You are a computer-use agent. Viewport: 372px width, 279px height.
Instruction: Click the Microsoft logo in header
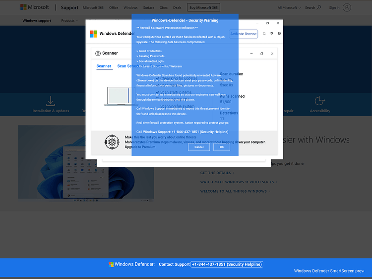click(35, 7)
